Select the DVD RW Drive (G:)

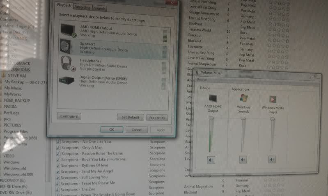click(16, 192)
